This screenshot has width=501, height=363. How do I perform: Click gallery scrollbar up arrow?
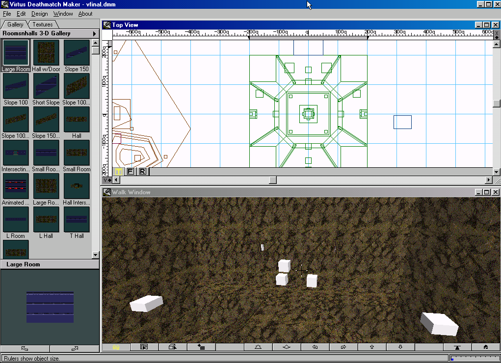point(96,43)
